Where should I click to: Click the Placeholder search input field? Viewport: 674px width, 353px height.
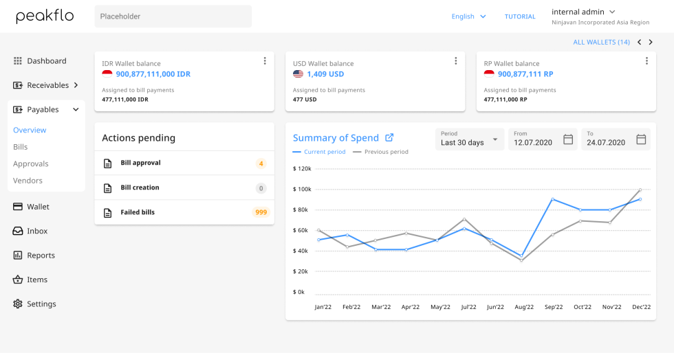pyautogui.click(x=173, y=16)
